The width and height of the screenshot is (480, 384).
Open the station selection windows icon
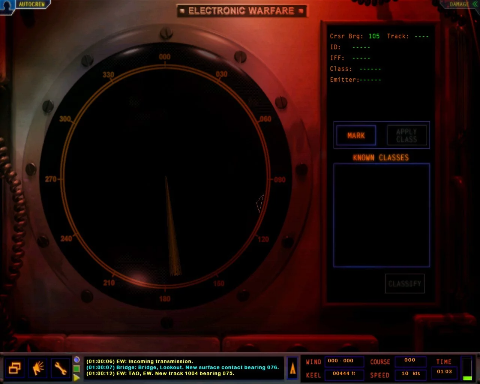[15, 368]
